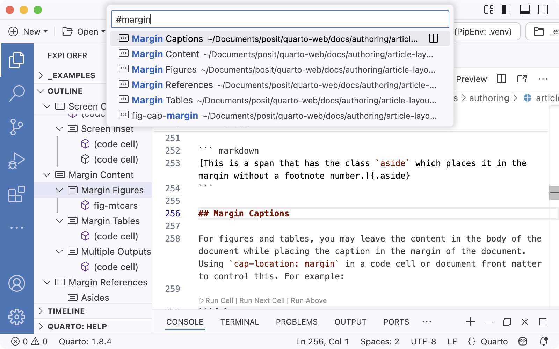
Task: Click the customize layout icon top right
Action: (488, 10)
